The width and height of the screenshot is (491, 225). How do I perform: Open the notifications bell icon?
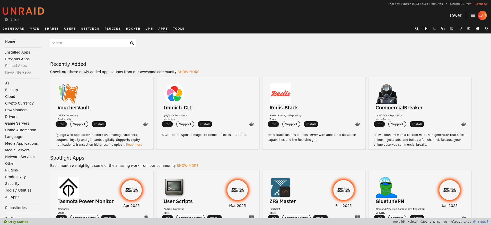point(486,29)
